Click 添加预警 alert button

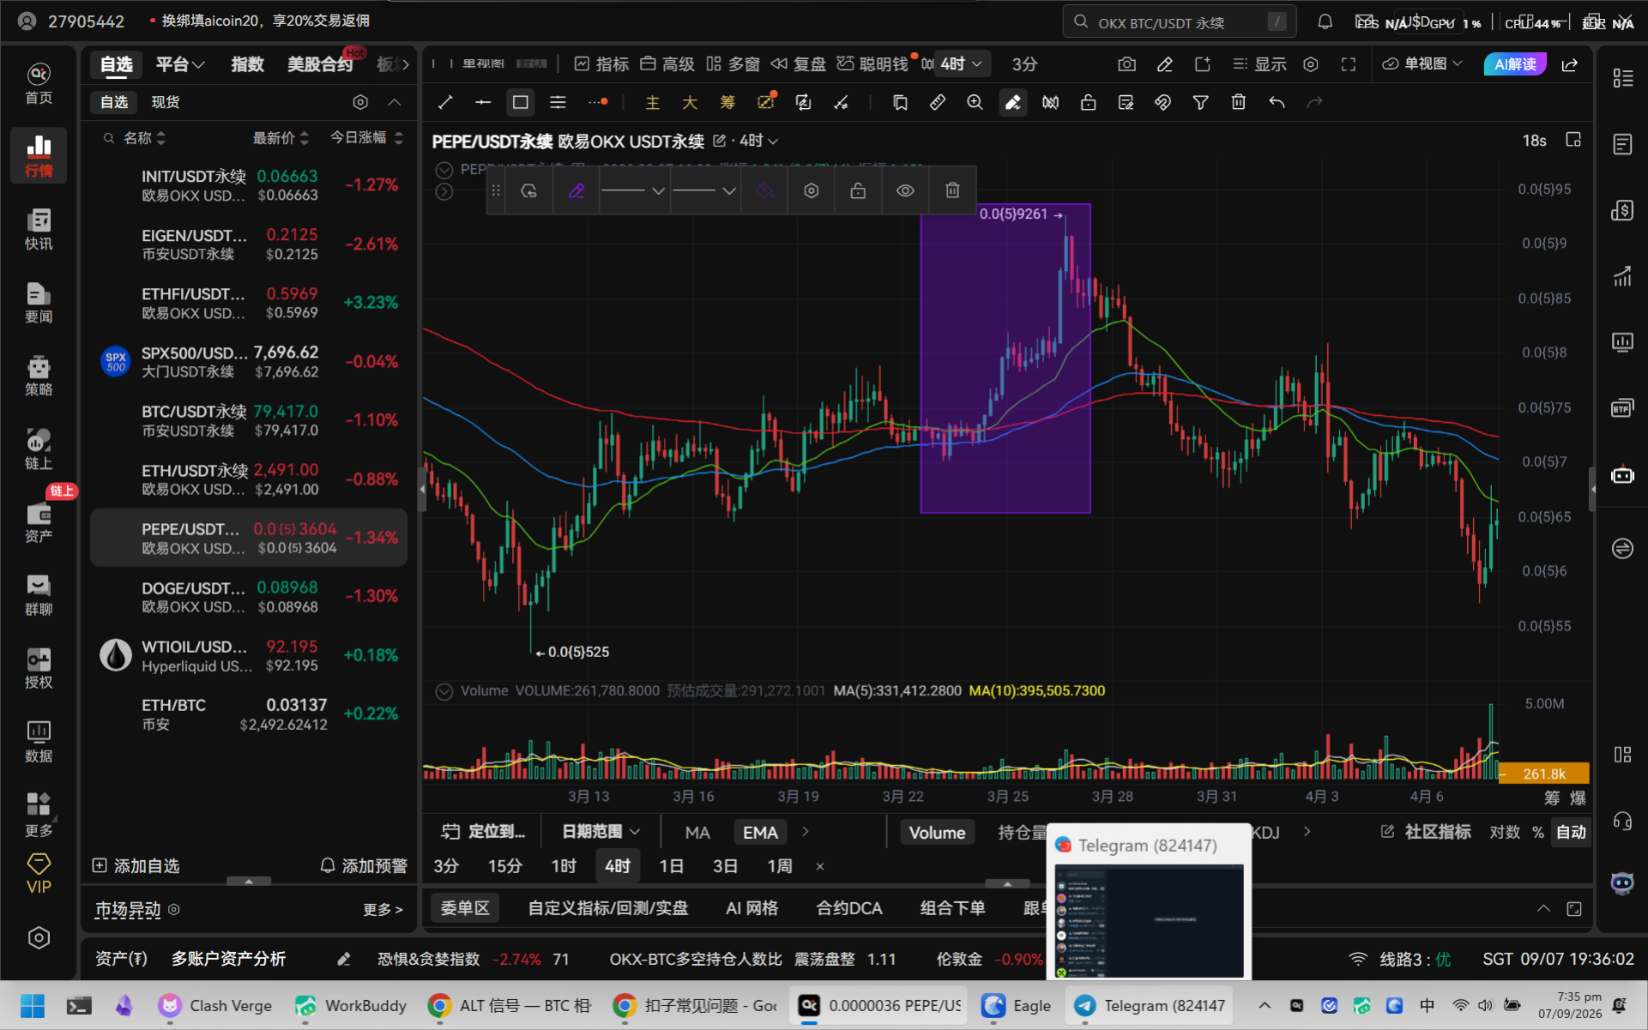pyautogui.click(x=364, y=866)
